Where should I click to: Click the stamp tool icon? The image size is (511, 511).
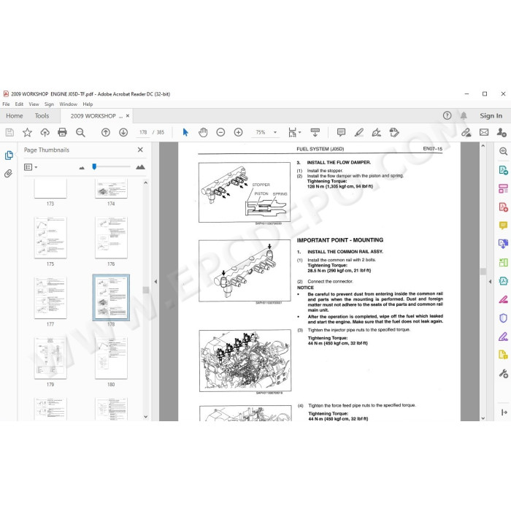pos(394,132)
